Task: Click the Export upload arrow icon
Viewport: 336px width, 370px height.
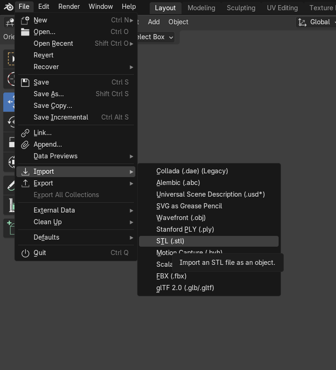Action: click(25, 183)
